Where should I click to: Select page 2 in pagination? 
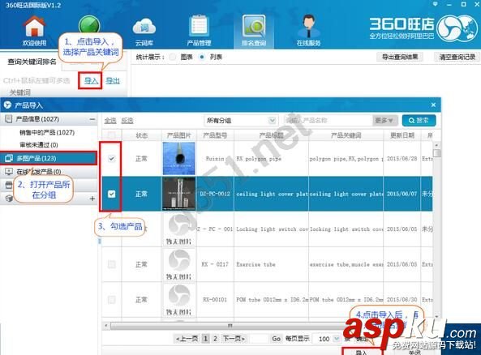(x=215, y=339)
